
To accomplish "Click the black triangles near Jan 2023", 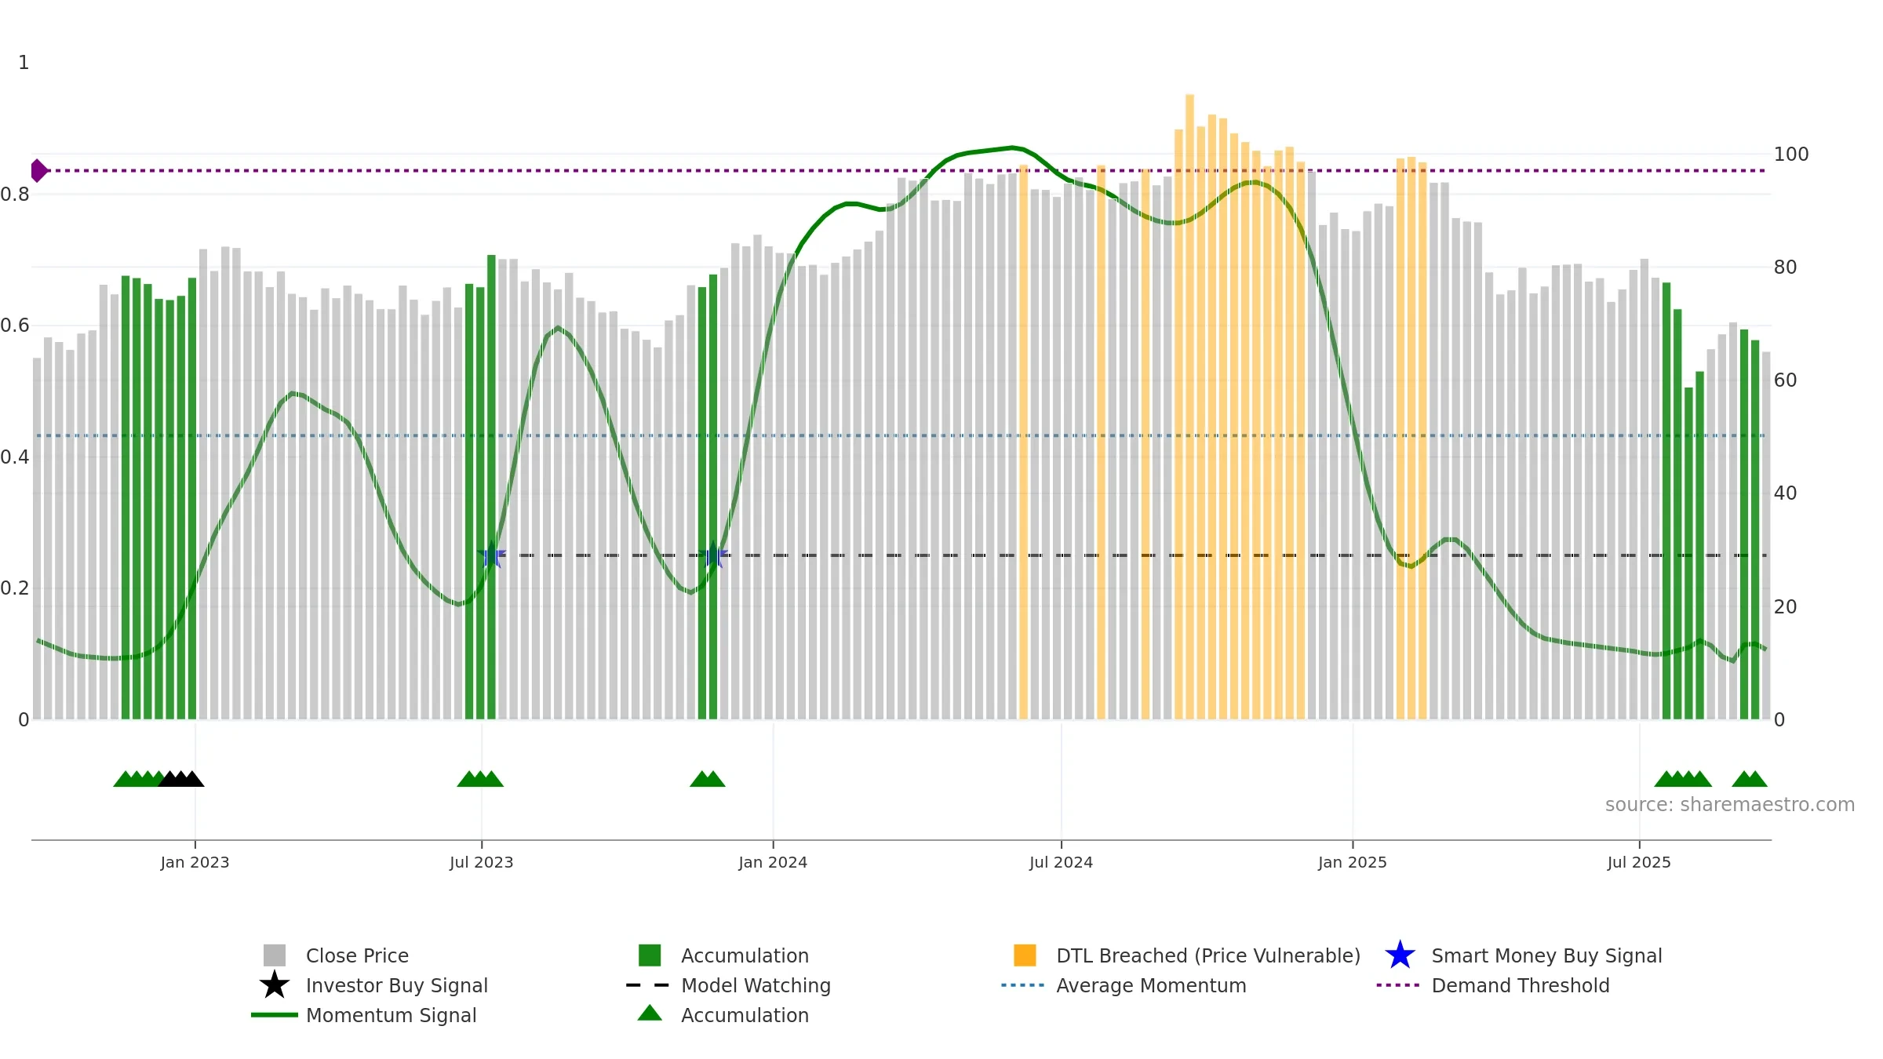I will [181, 779].
